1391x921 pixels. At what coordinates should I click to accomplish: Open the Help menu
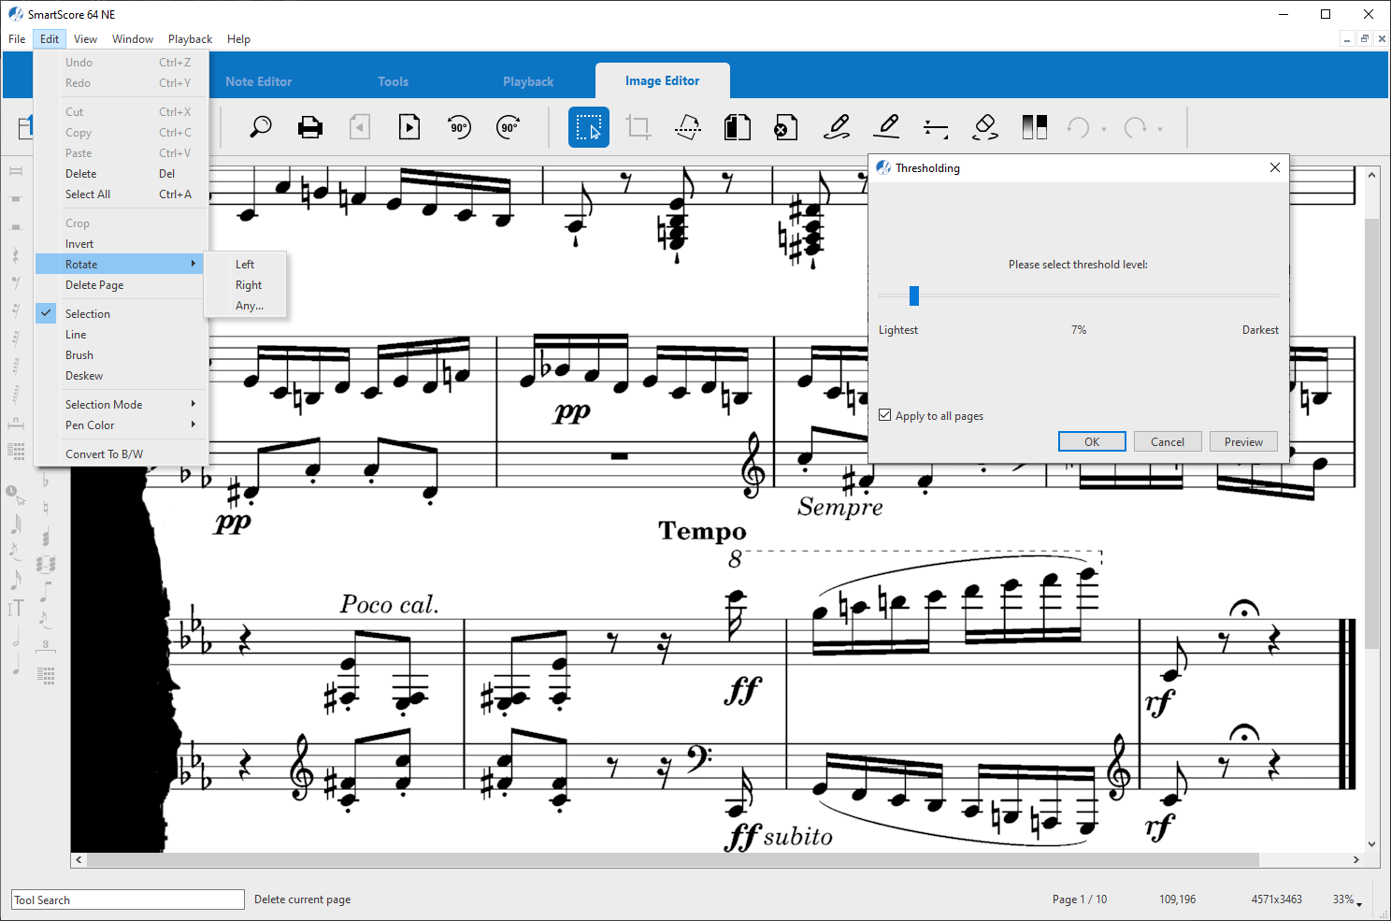238,39
